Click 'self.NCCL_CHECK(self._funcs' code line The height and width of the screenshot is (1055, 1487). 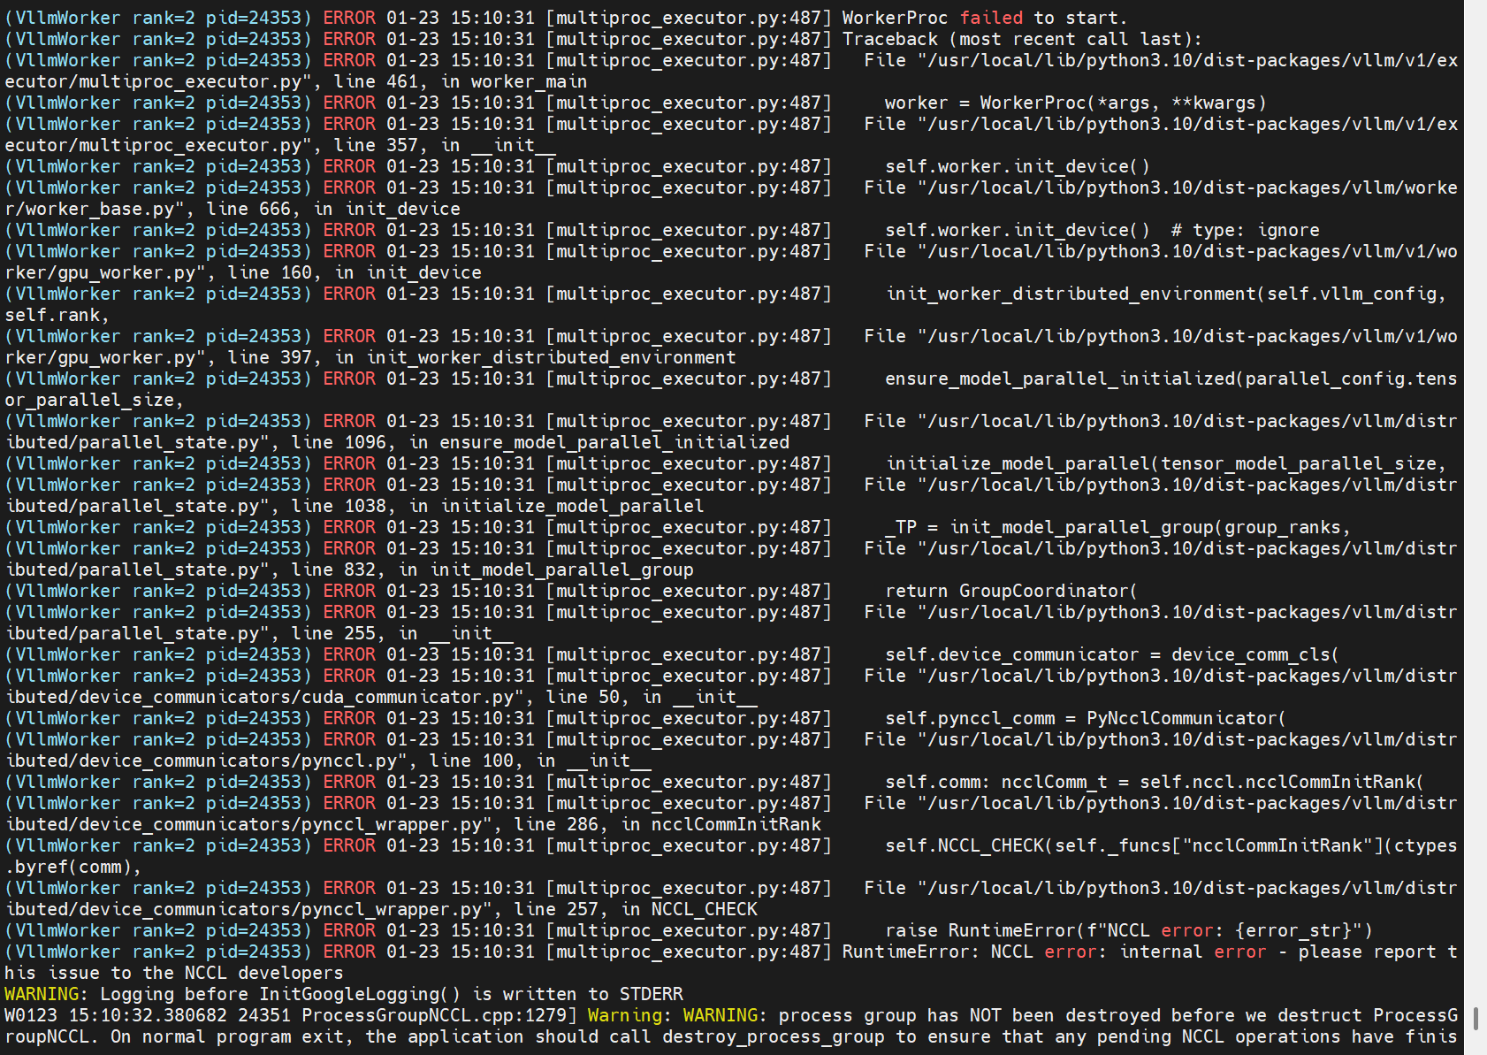pos(1171,845)
